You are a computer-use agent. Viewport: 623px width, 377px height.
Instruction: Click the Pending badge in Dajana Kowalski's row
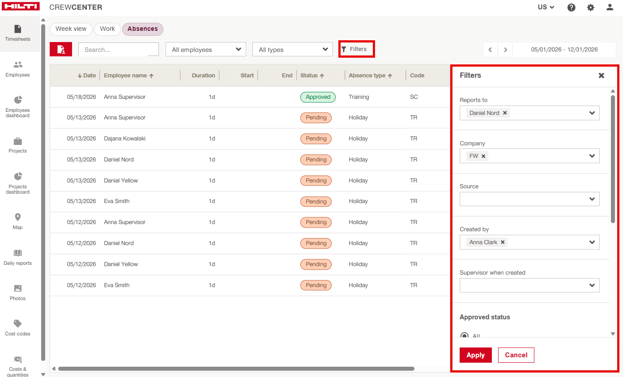coord(316,139)
